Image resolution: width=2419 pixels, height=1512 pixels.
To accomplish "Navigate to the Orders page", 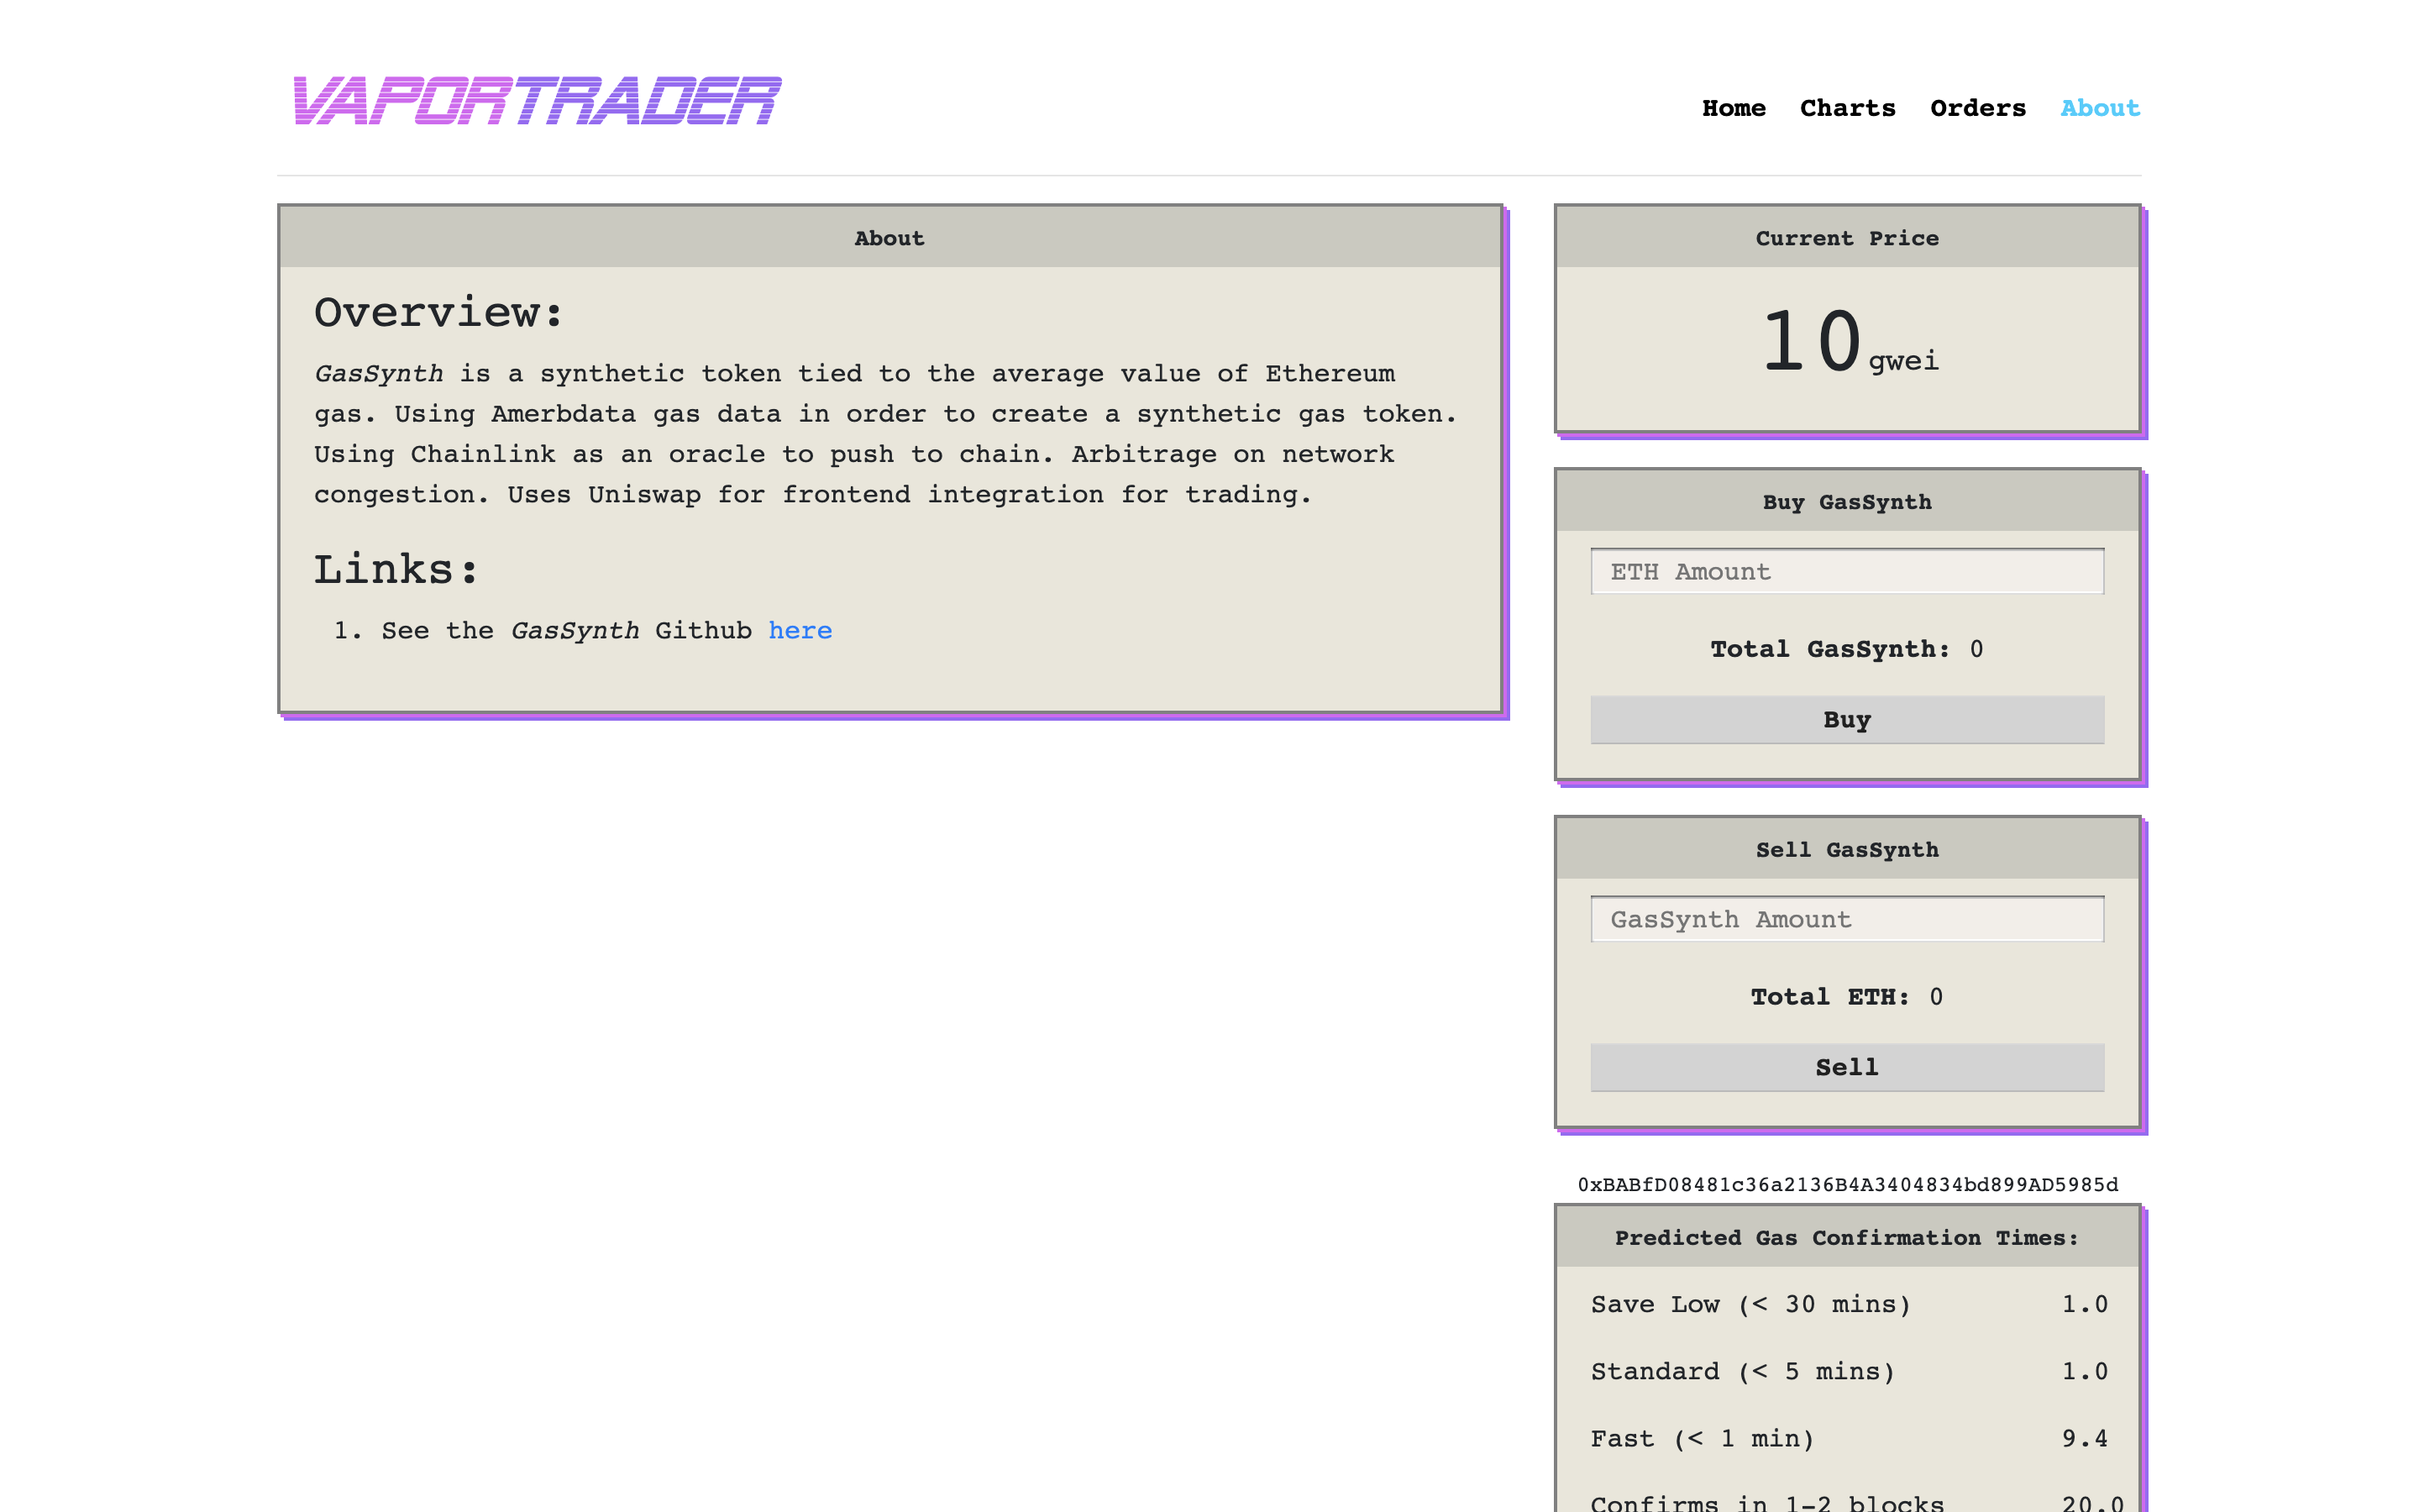I will [1977, 108].
